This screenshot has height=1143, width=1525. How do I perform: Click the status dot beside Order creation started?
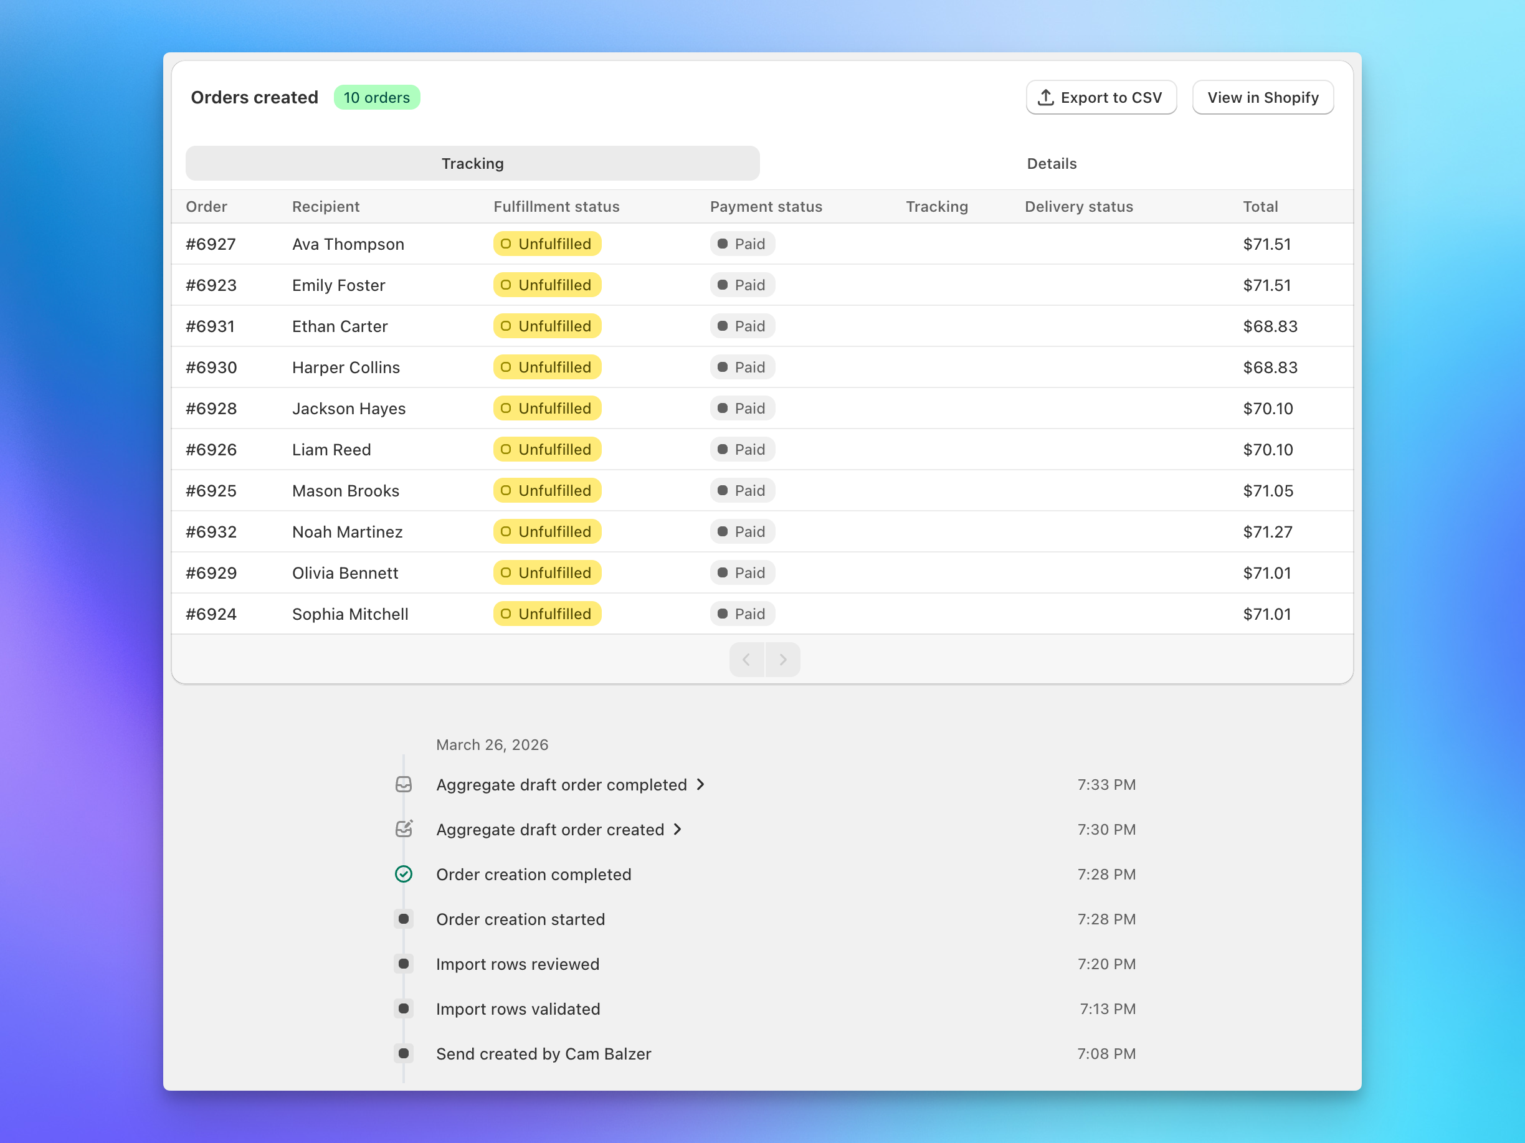click(403, 919)
